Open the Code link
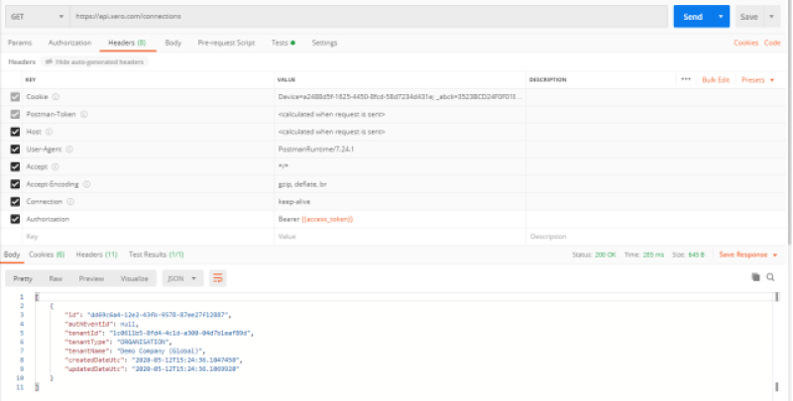 tap(772, 43)
